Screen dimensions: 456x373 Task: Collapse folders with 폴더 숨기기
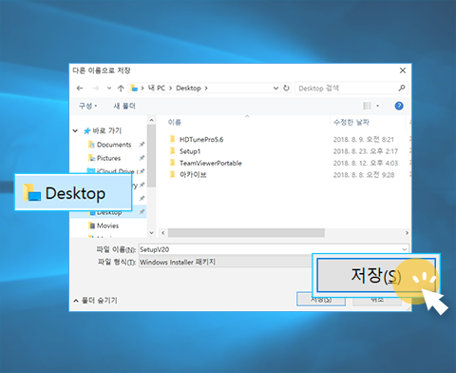[95, 301]
